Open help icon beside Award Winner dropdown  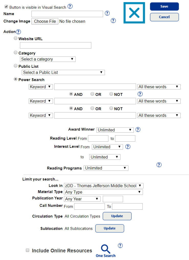click(x=138, y=130)
